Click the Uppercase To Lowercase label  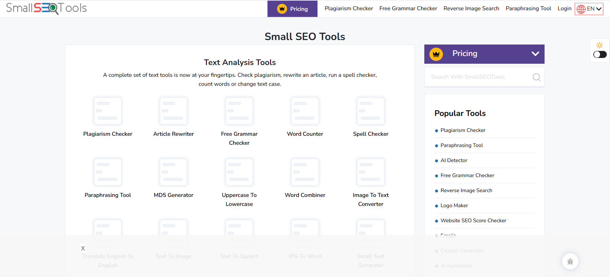[239, 200]
